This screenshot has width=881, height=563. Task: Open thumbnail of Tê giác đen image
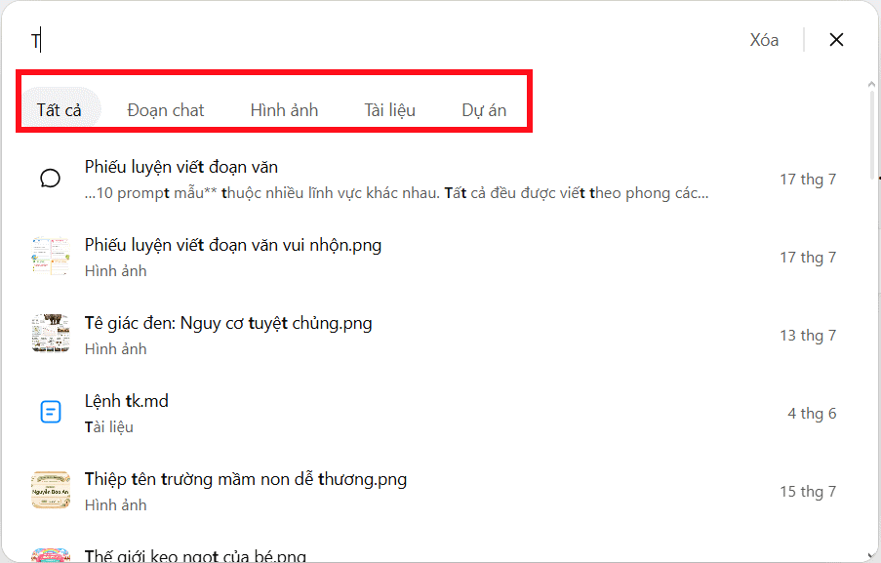(51, 334)
